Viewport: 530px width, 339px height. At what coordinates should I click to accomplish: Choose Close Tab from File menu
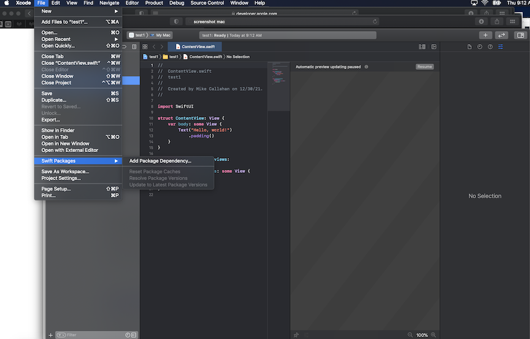pos(78,56)
